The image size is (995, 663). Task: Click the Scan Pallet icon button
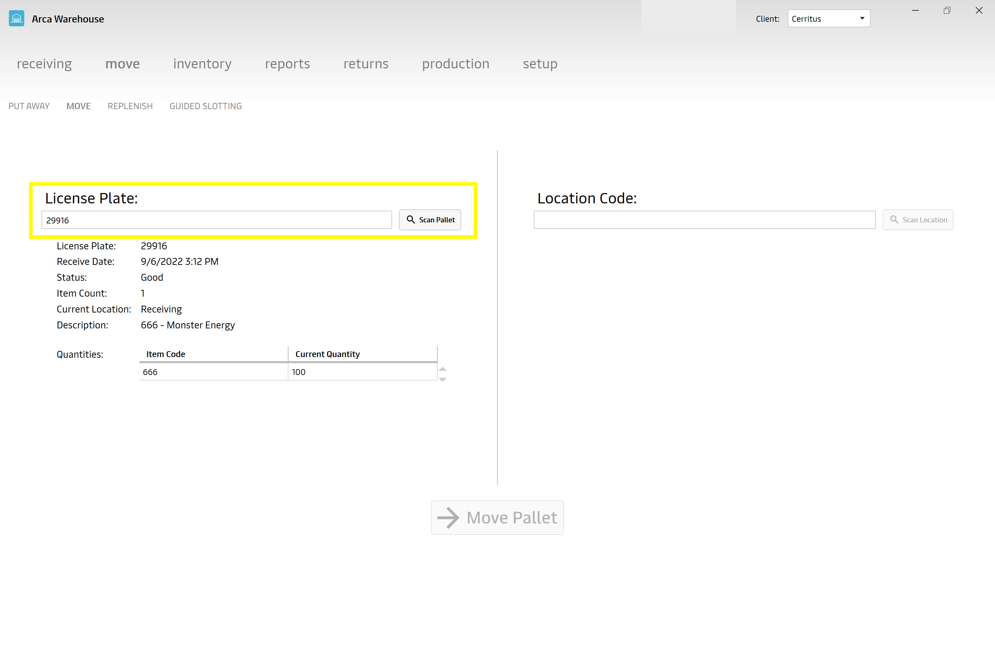[x=411, y=220]
